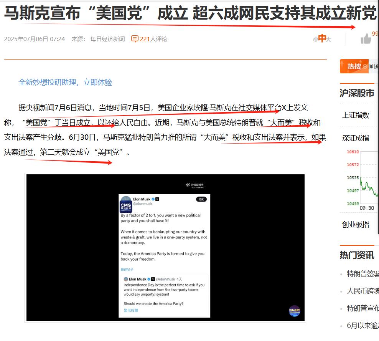
Task: Open hot news item starting 特朗普签署
Action: [363, 274]
